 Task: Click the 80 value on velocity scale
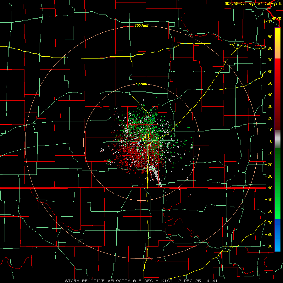pos(270,48)
